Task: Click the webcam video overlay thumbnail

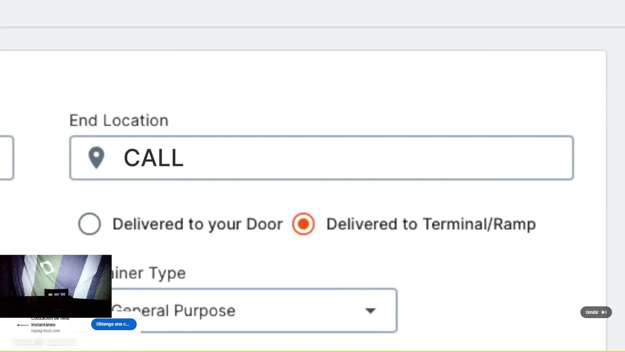Action: point(56,286)
